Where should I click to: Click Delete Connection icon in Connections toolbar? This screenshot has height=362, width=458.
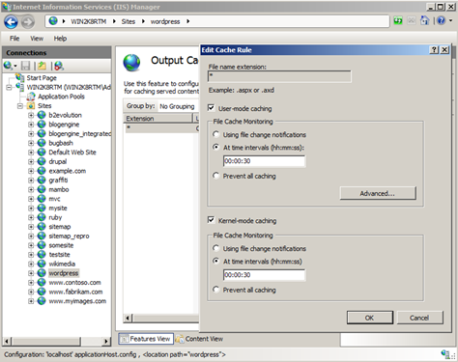pyautogui.click(x=59, y=66)
